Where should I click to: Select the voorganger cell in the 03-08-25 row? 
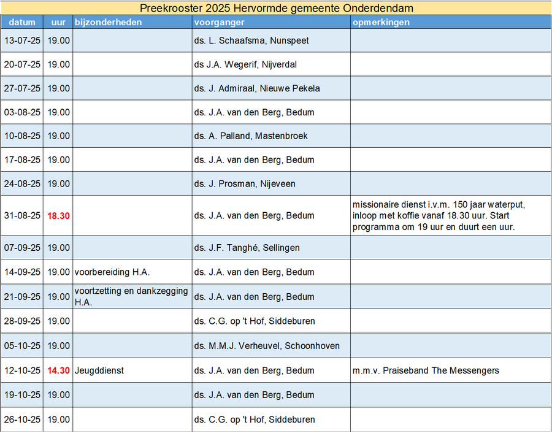tap(272, 112)
